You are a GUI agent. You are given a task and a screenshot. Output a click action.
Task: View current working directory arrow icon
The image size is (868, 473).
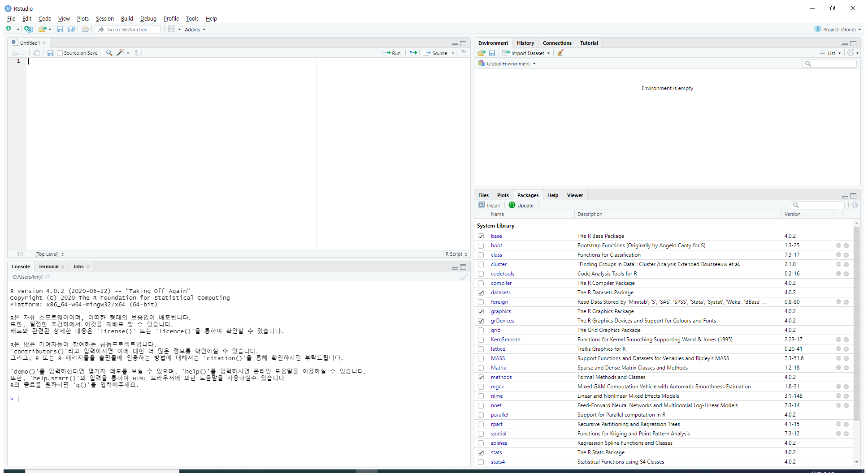[x=47, y=277]
